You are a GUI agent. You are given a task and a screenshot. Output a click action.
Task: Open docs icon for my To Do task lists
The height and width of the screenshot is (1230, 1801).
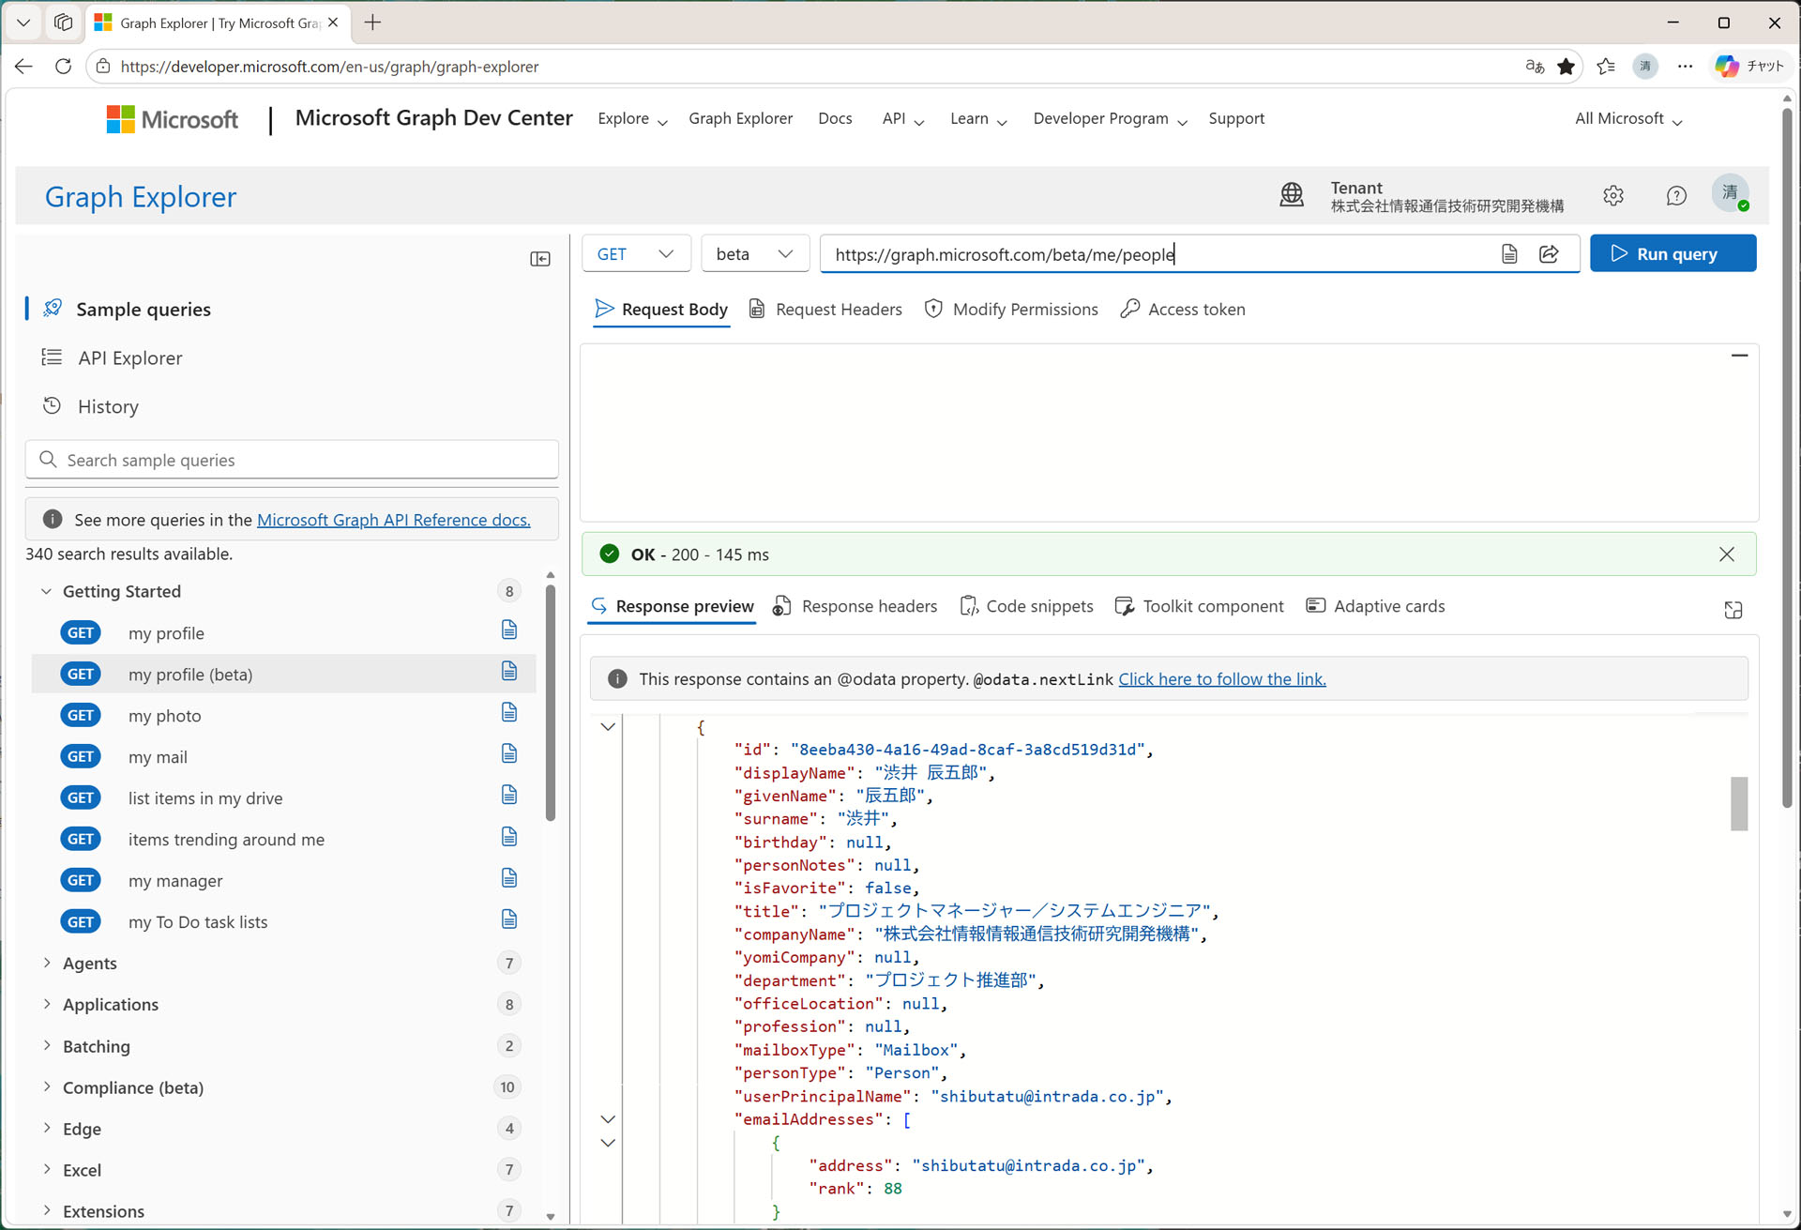click(x=509, y=919)
